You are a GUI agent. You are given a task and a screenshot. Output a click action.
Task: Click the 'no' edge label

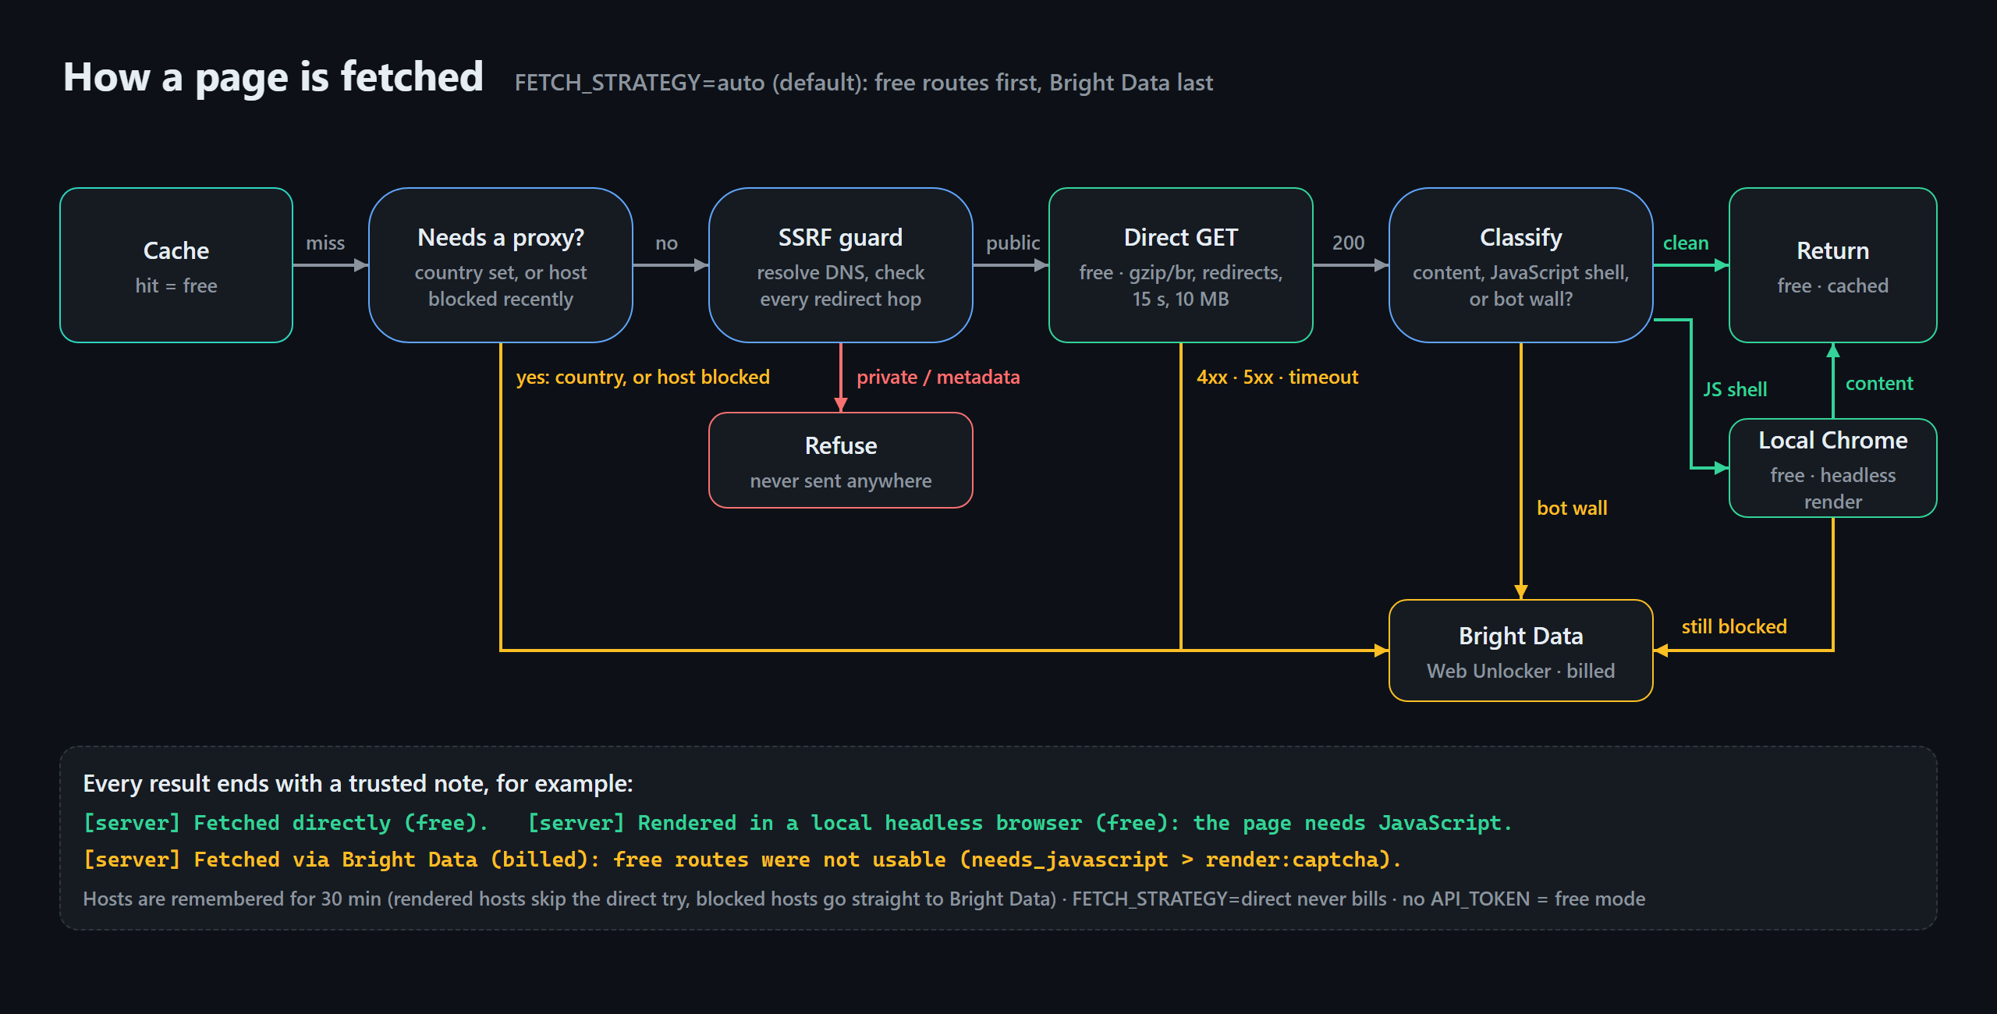666,243
